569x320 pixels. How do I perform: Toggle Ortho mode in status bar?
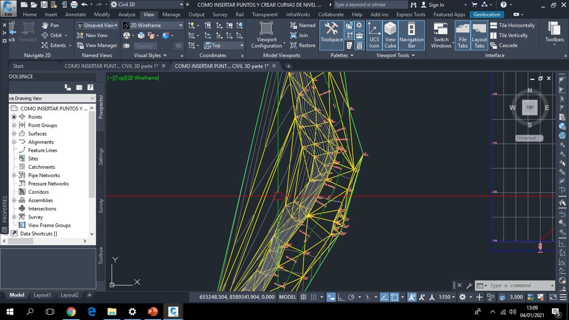click(341, 297)
